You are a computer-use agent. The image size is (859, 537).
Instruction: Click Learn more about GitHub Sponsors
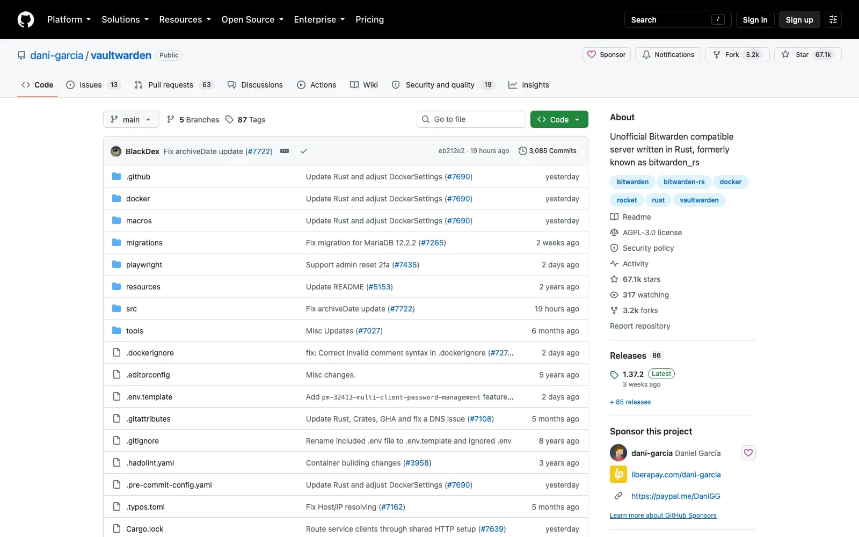pyautogui.click(x=663, y=516)
